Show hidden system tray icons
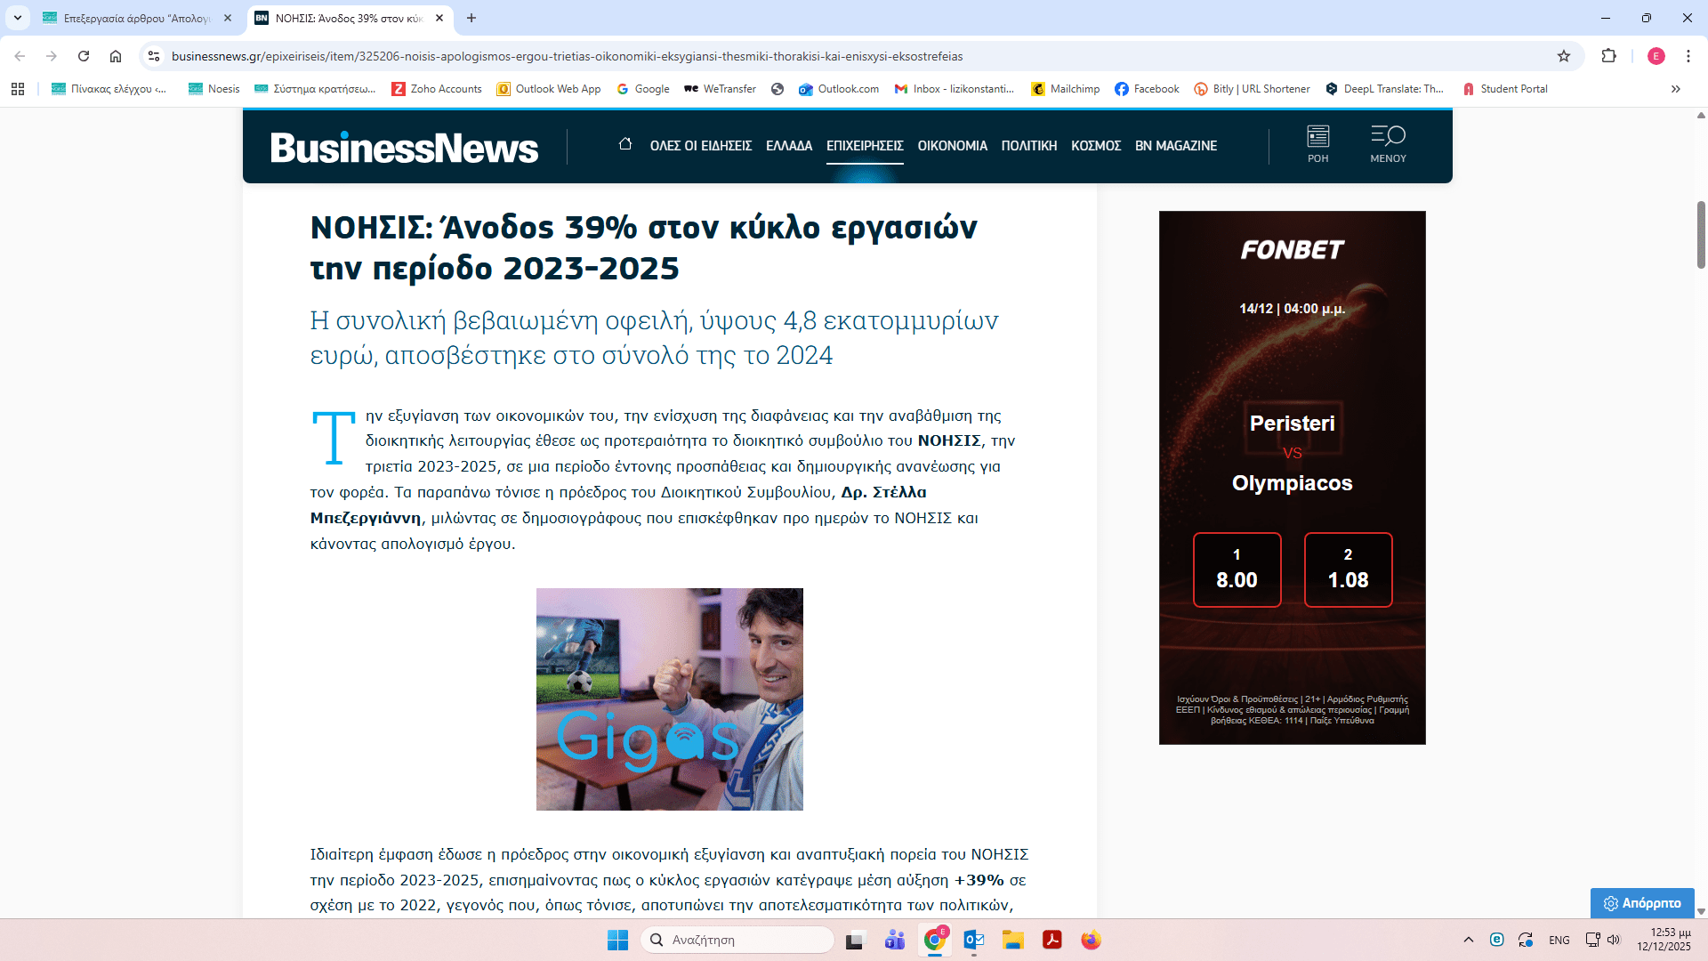 pos(1468,940)
